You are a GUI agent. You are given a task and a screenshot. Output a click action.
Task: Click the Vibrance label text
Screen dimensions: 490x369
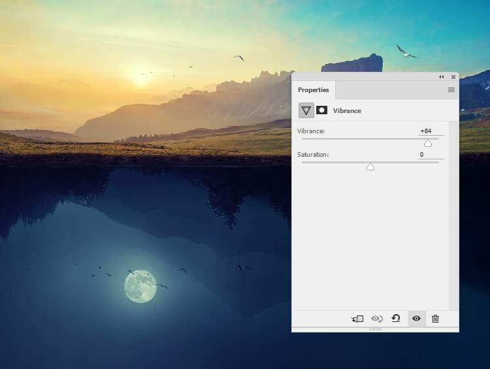311,131
